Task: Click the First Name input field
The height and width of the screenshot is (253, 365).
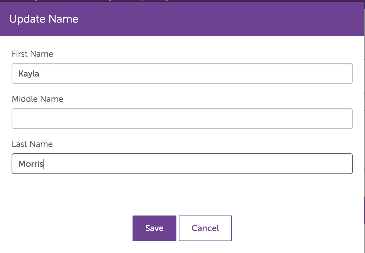Action: point(182,73)
